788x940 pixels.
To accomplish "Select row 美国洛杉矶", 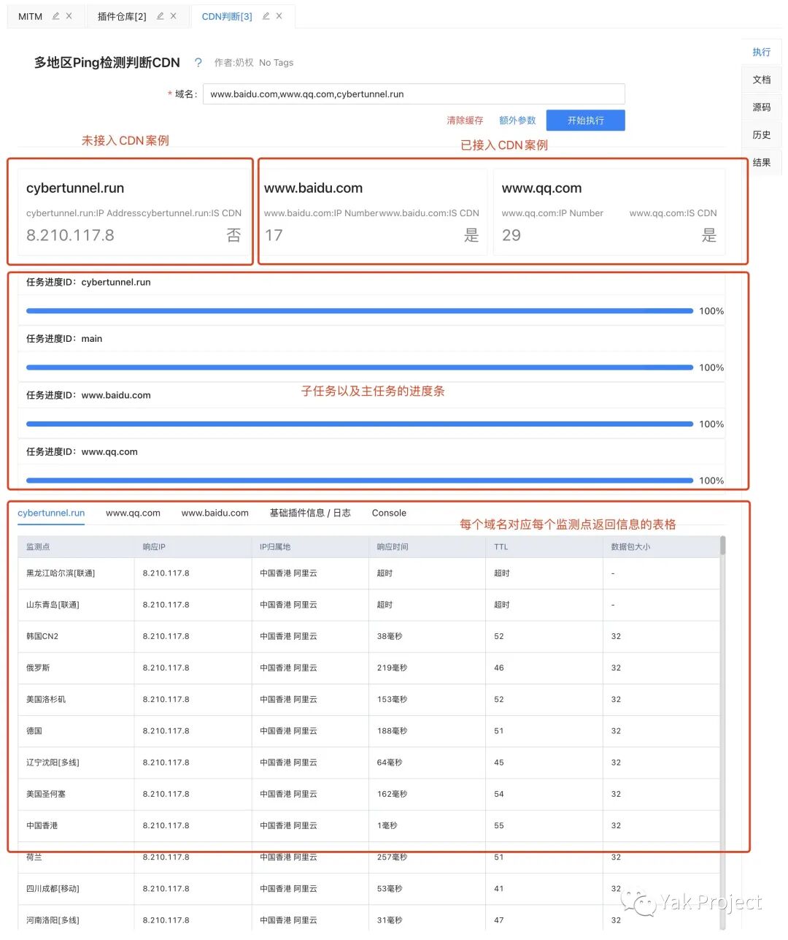I will (x=368, y=699).
